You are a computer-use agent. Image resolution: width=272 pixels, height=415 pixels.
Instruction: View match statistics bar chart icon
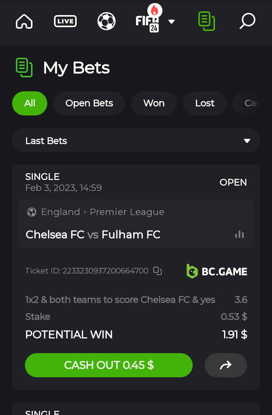pyautogui.click(x=240, y=235)
